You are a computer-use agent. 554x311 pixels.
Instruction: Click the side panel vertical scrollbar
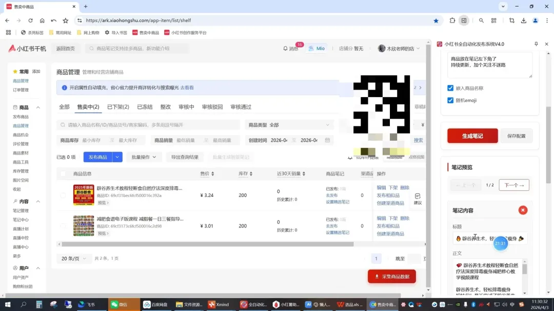(548, 144)
